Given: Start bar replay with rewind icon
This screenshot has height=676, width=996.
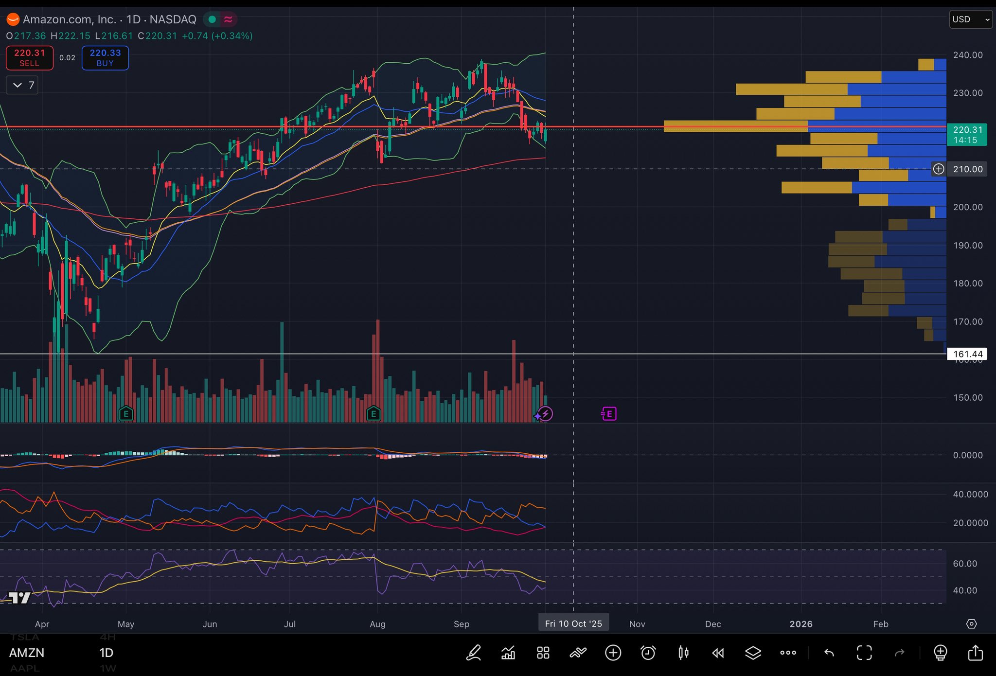Looking at the screenshot, I should coord(718,653).
